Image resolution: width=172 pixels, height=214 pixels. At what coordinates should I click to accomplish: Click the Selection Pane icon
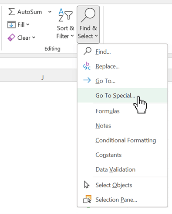point(87,199)
